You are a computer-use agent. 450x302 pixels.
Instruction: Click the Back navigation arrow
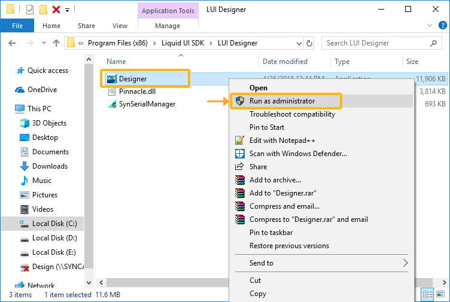12,43
